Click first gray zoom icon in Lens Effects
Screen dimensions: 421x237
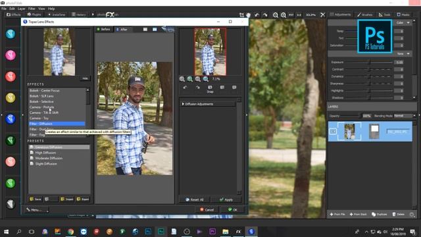tap(182, 79)
